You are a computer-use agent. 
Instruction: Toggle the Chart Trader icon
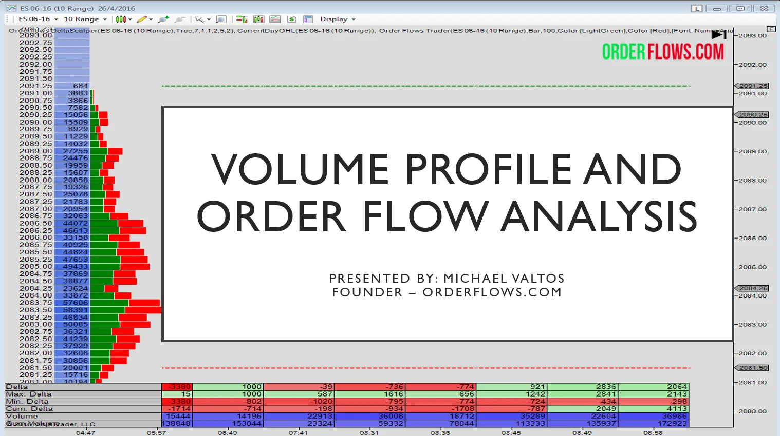pos(242,19)
